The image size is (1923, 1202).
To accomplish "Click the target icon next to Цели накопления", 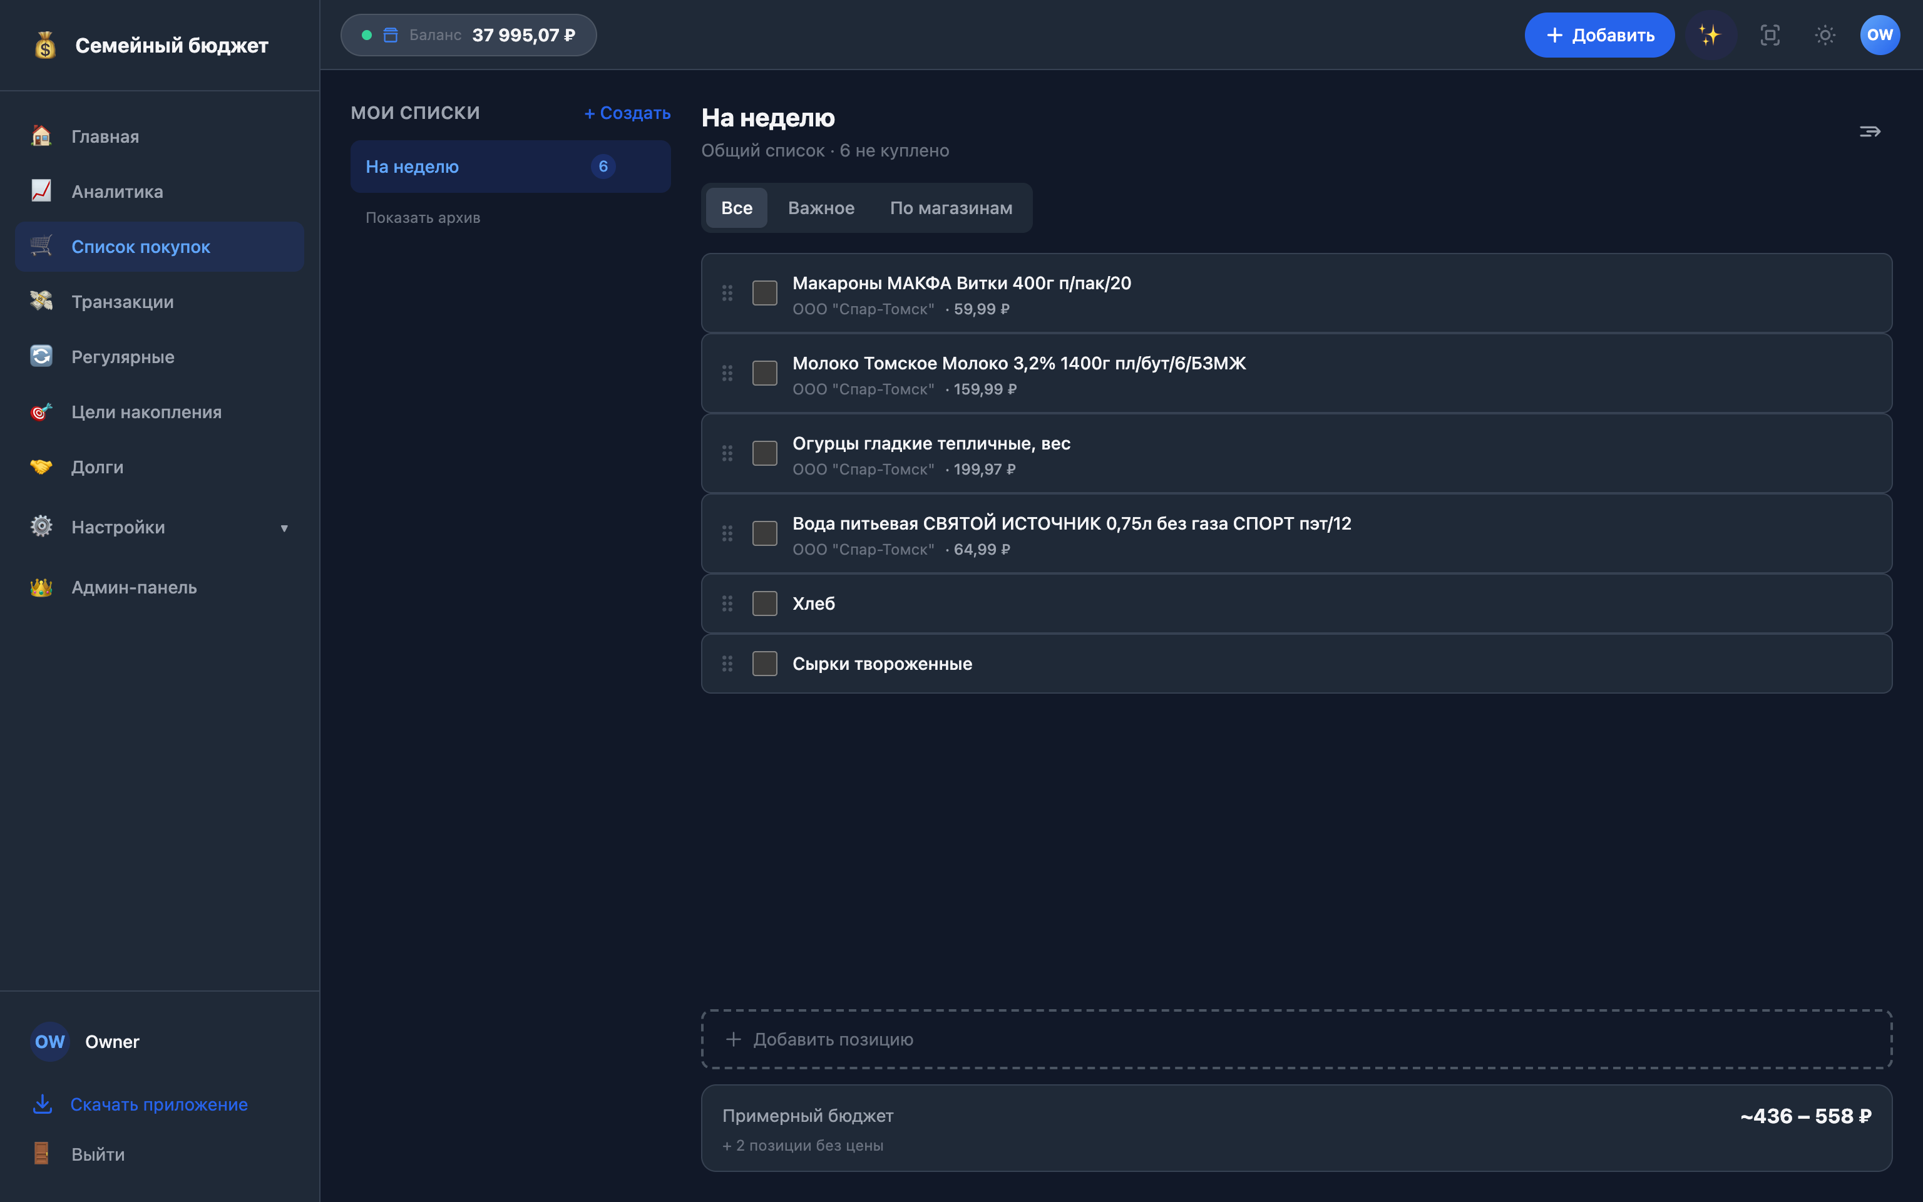I will [x=41, y=412].
